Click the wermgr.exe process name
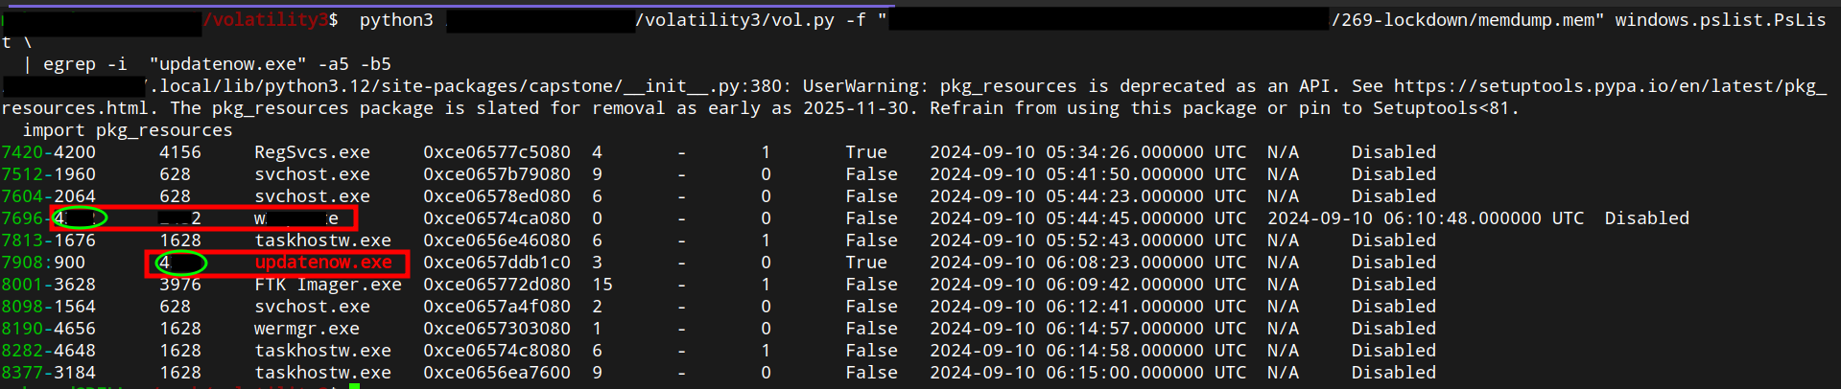Screen dimensions: 1841x389 coord(306,329)
